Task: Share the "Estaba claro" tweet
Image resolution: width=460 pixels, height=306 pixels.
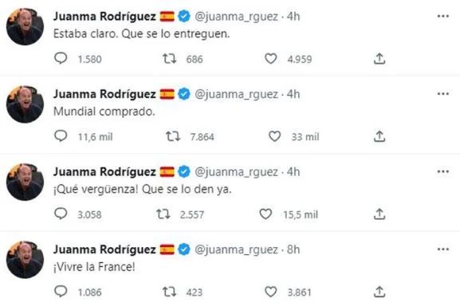Action: point(379,59)
